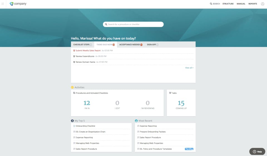Select the Acceptance Needed tab
Image resolution: width=267 pixels, height=156 pixels.
click(x=131, y=44)
